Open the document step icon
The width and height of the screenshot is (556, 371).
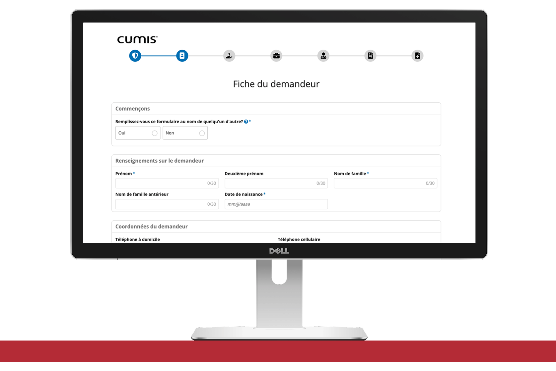(x=371, y=56)
